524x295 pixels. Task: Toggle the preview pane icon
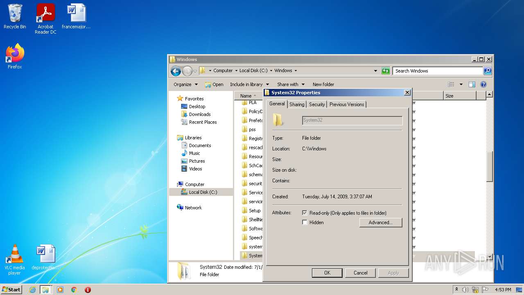(472, 84)
